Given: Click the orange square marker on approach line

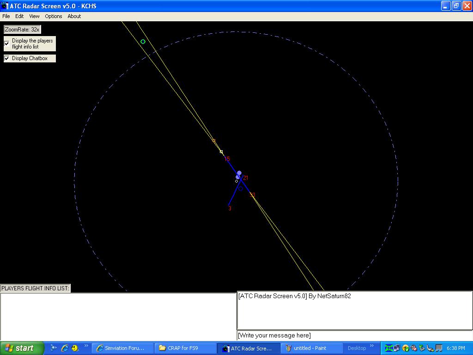Looking at the screenshot, I should (x=213, y=141).
